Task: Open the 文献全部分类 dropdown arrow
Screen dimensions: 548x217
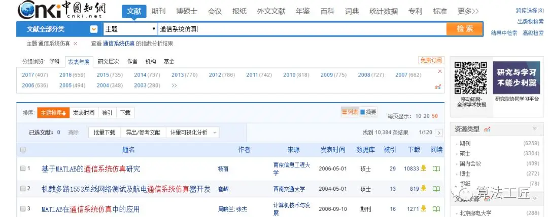Action: coord(94,29)
